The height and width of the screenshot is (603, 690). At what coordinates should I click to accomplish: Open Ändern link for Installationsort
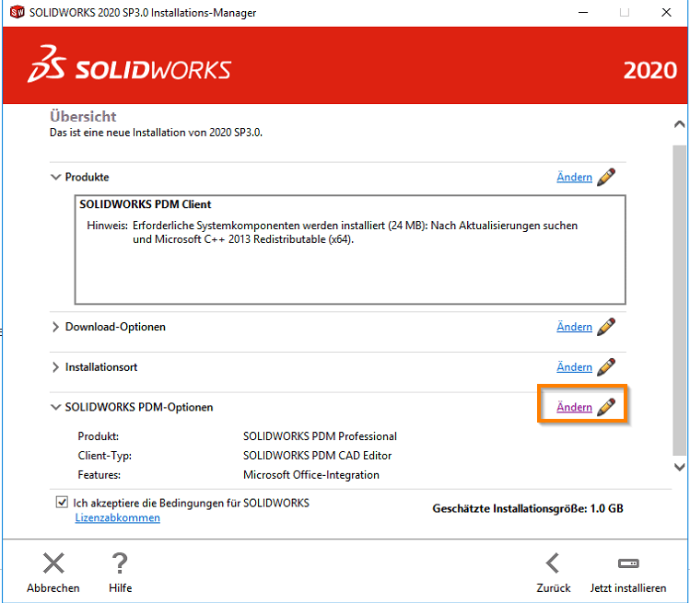pyautogui.click(x=574, y=367)
